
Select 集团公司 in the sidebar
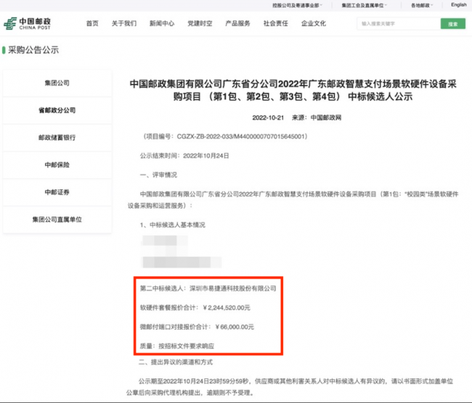57,83
